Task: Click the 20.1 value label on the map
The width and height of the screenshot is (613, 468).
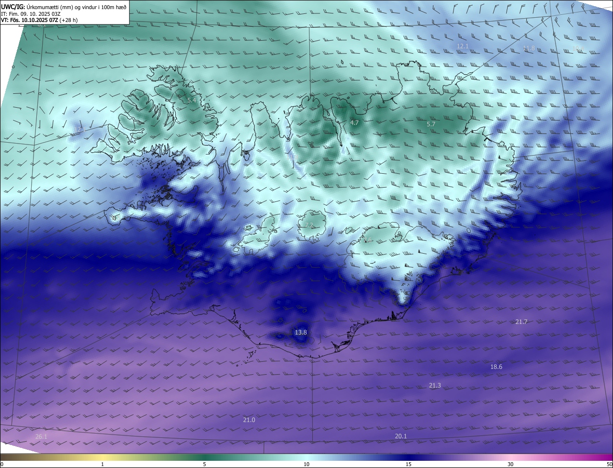Action: pos(401,436)
